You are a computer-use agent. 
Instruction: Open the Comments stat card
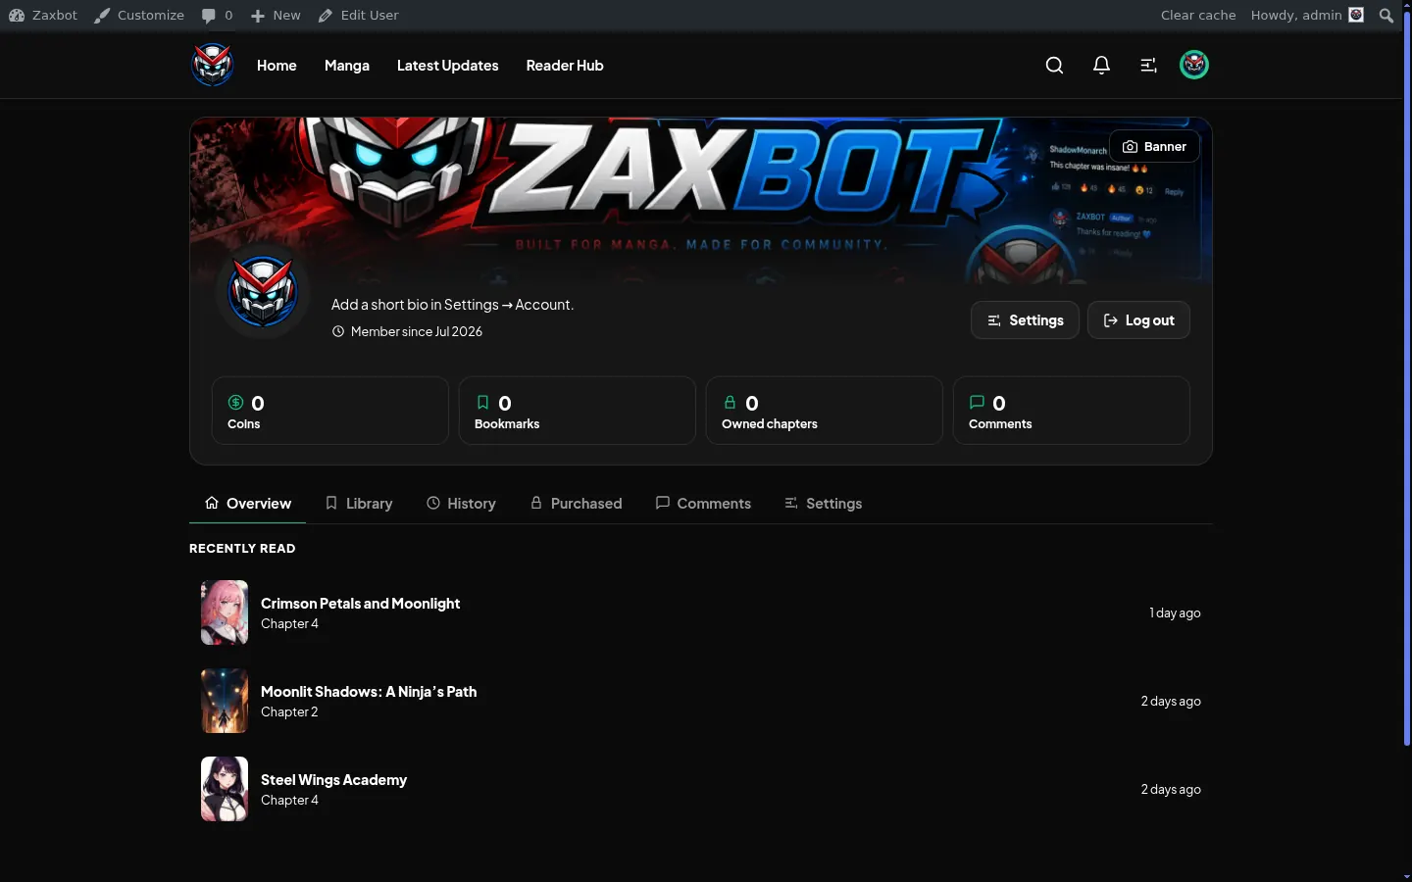coord(1072,411)
